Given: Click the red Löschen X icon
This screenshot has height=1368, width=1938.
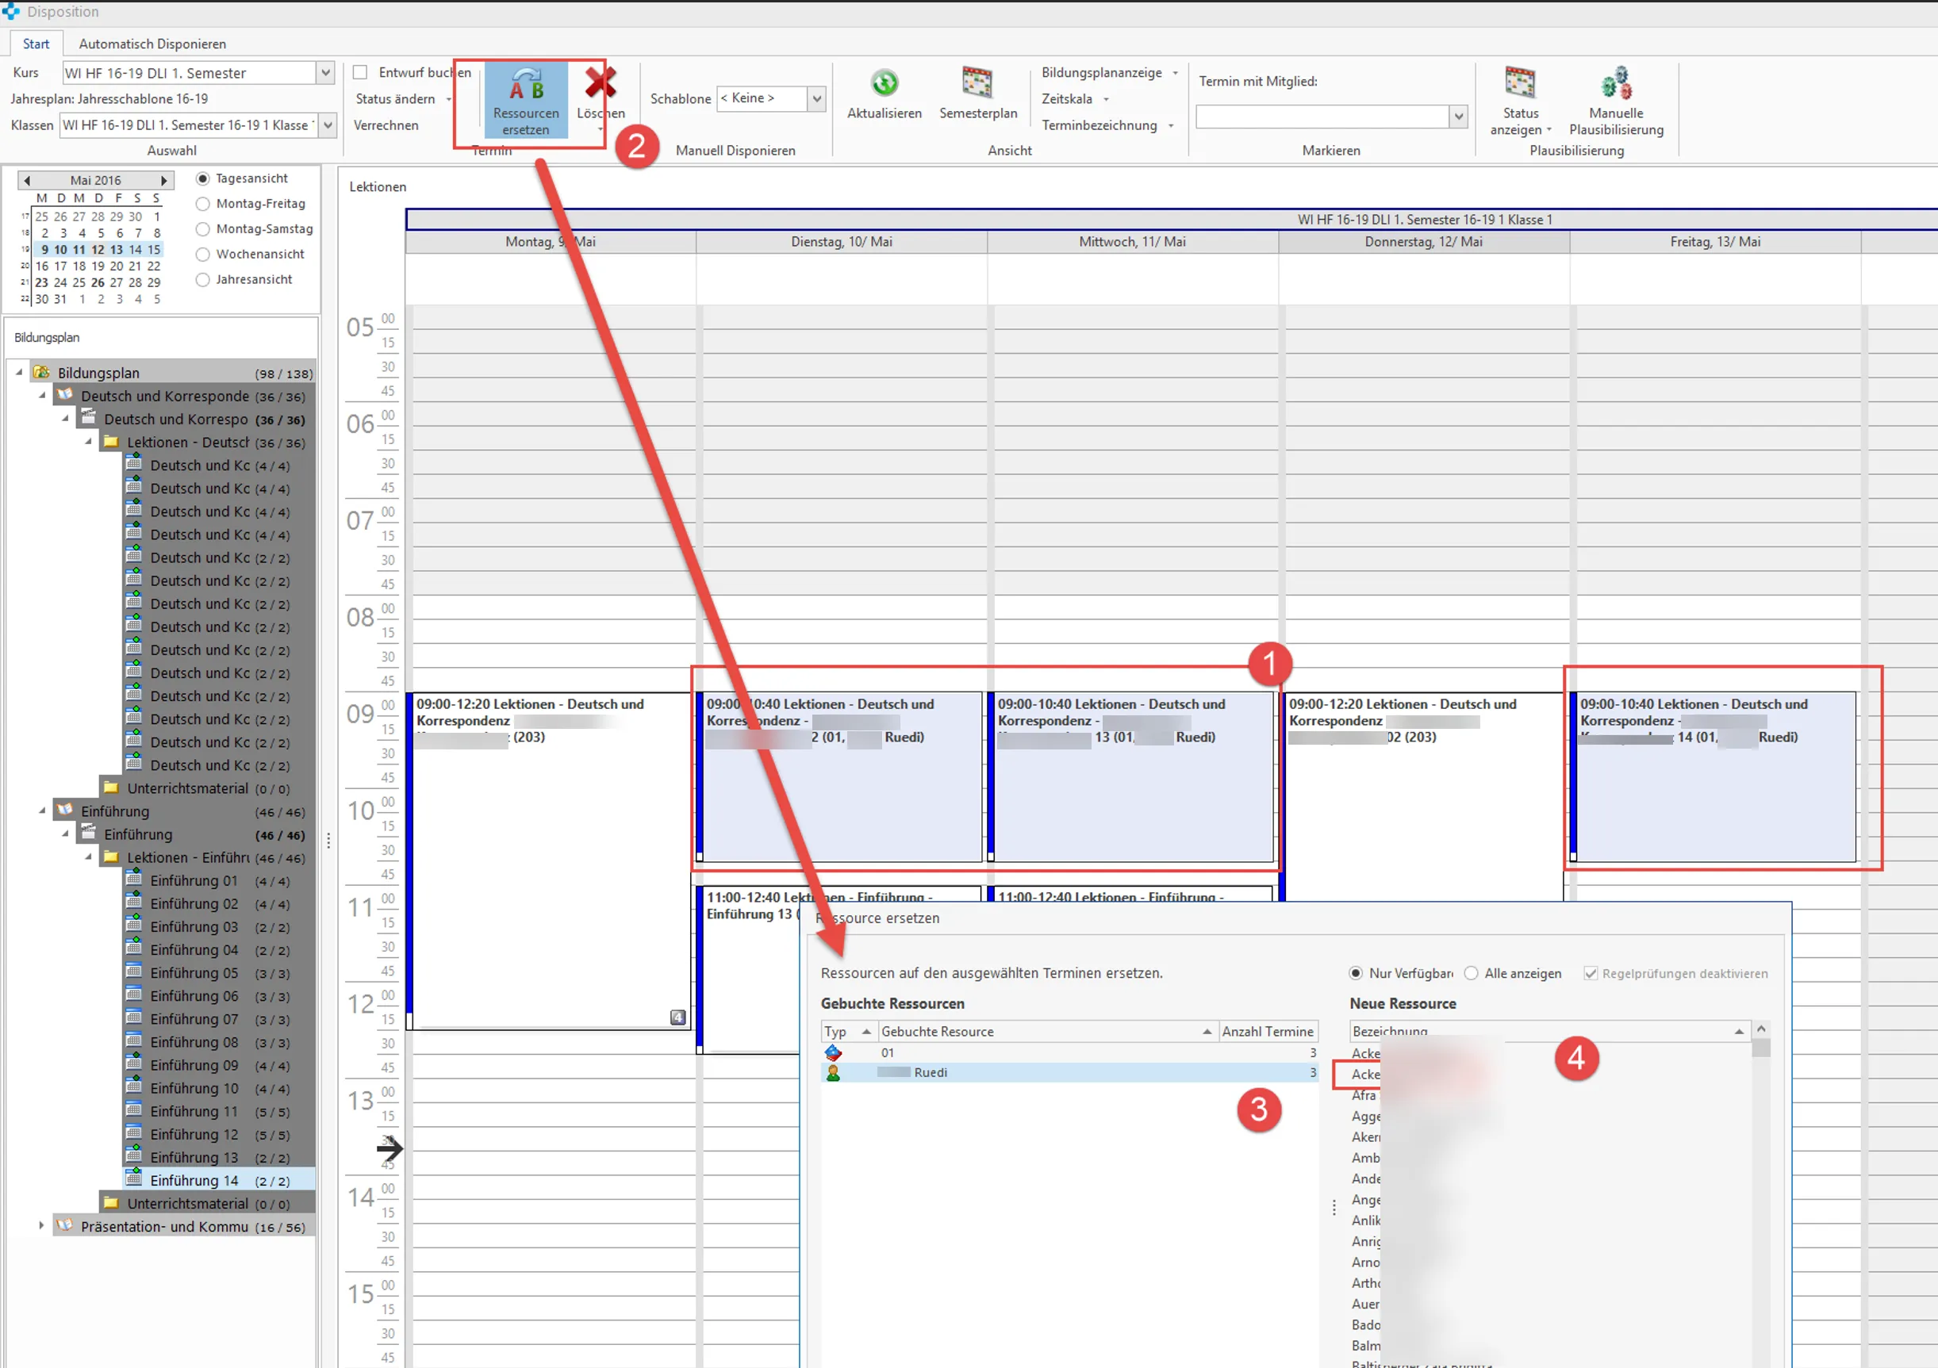Looking at the screenshot, I should (601, 82).
